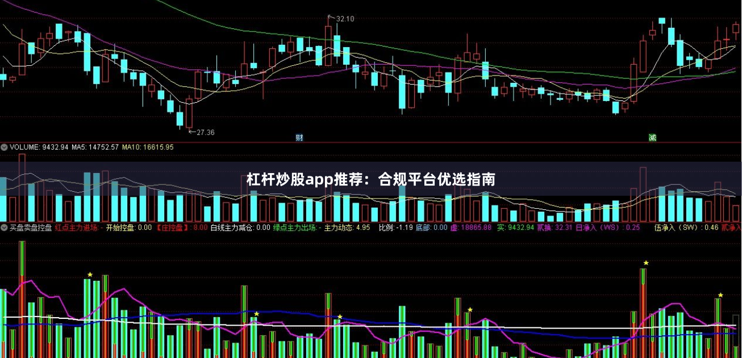Click the 减 marker below the candlestick chart
Image resolution: width=742 pixels, height=358 pixels.
(652, 138)
